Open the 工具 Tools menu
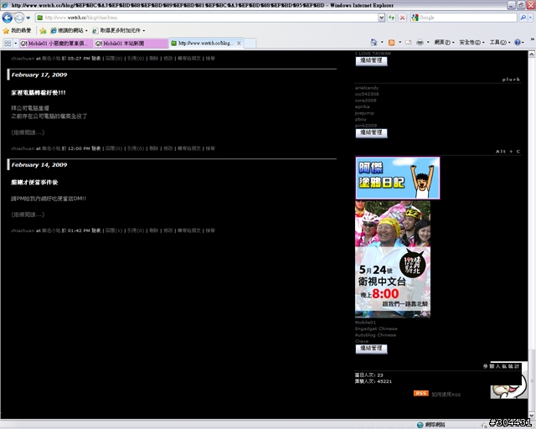536x429 pixels. pyautogui.click(x=500, y=42)
